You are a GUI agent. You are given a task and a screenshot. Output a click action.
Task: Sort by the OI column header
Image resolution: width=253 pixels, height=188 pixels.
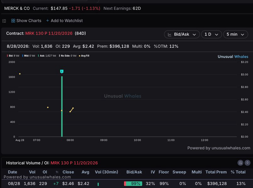(x=45, y=172)
